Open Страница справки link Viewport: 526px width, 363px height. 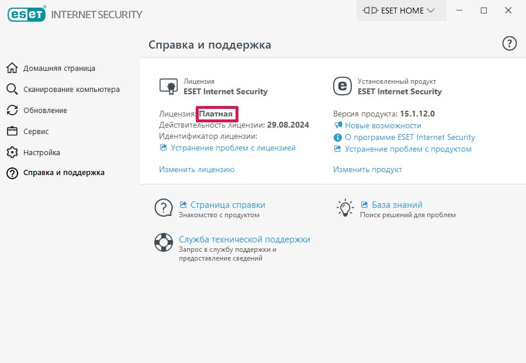228,205
